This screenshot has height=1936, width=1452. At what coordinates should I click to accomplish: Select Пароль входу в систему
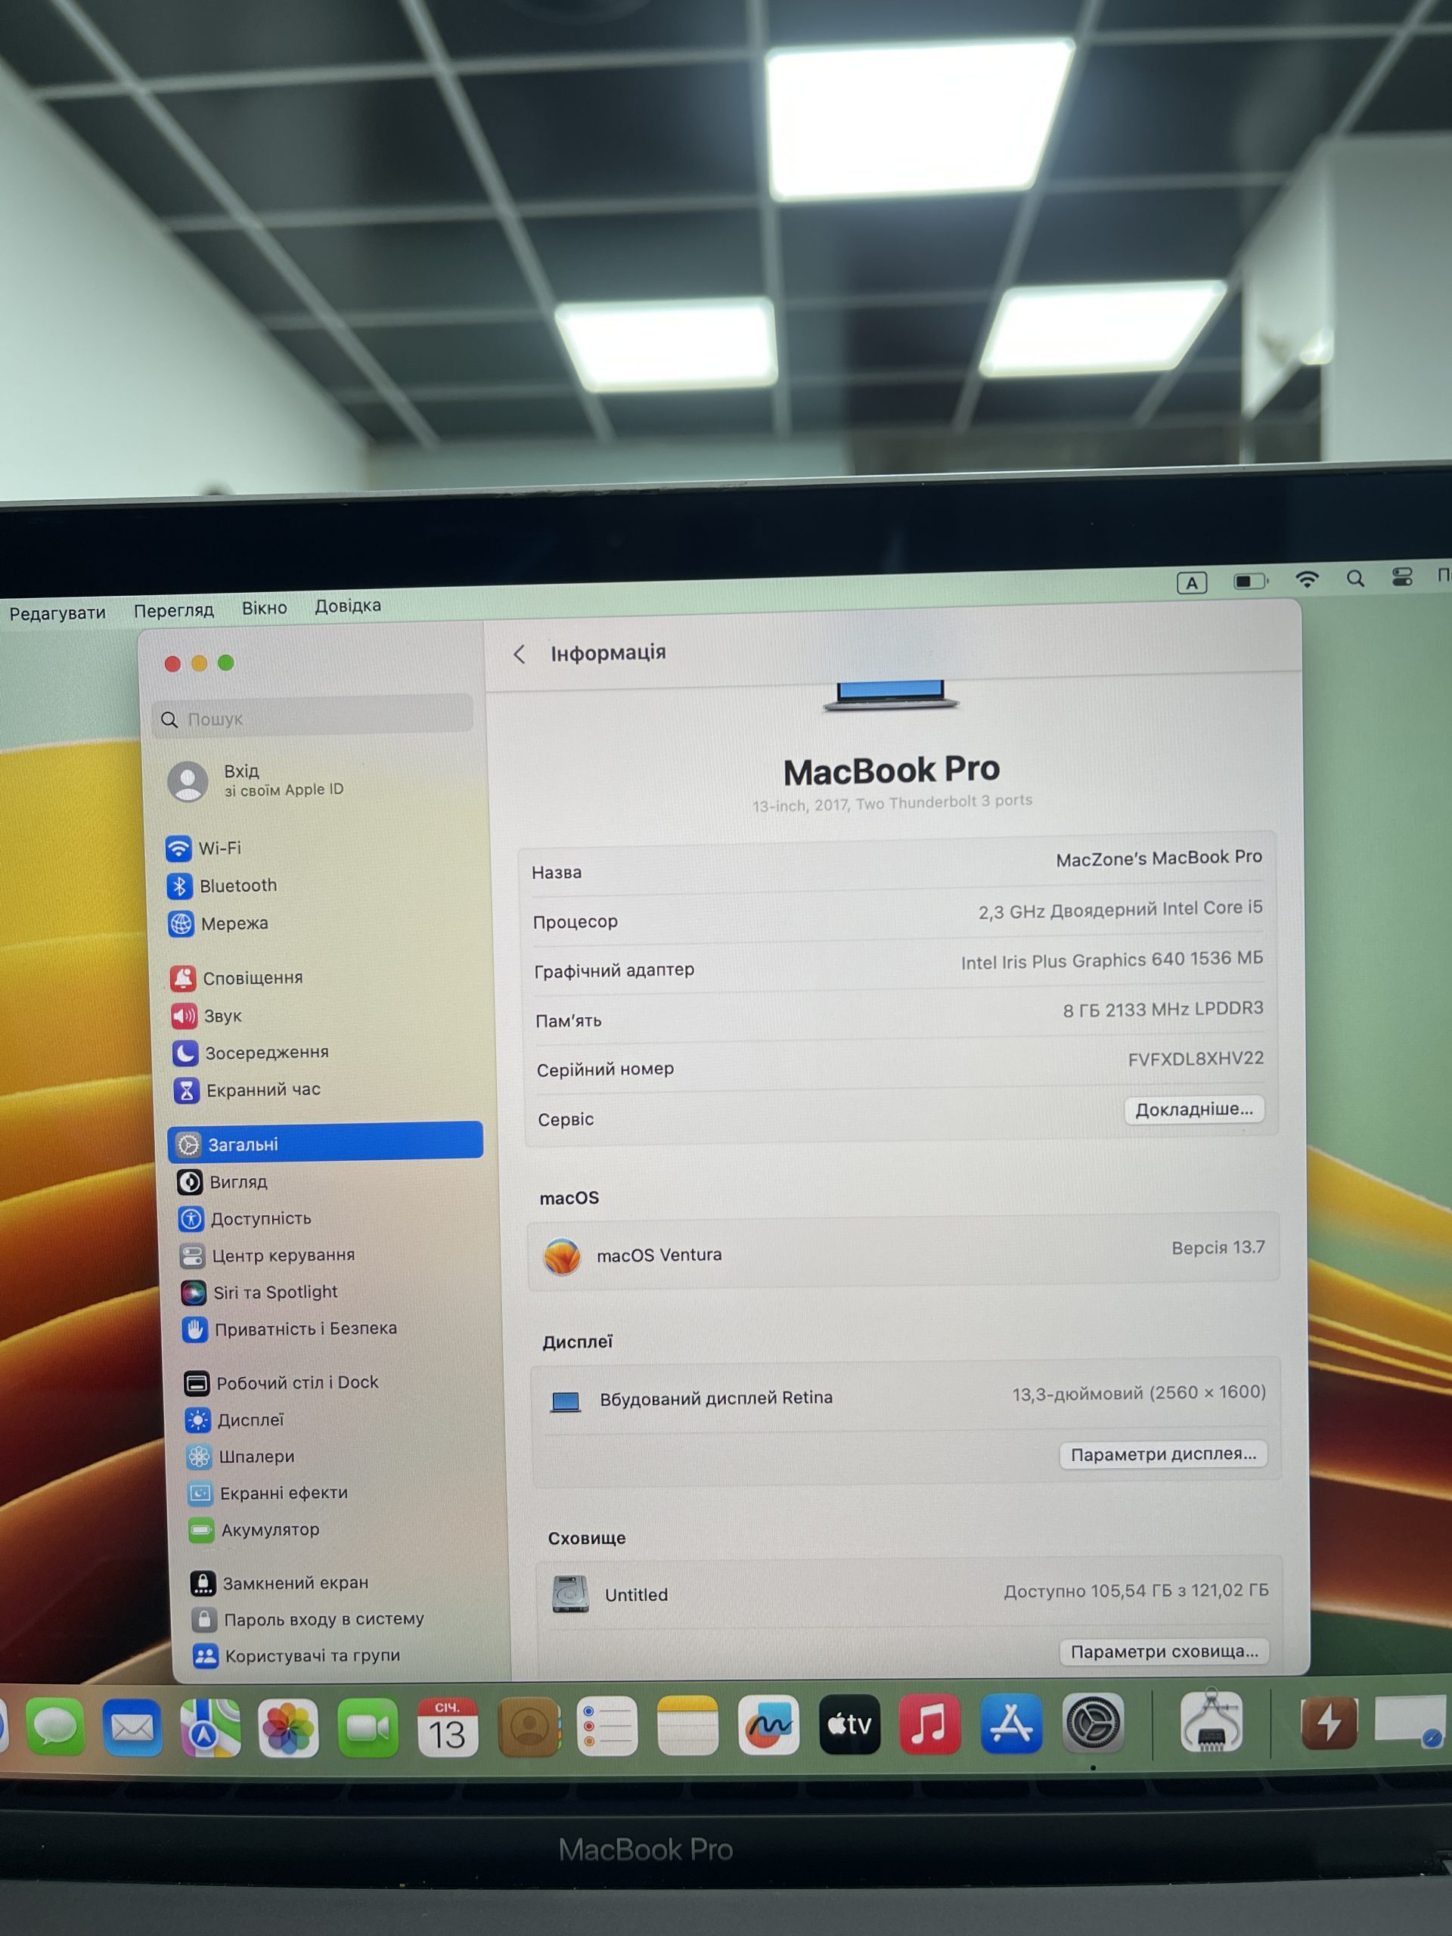[x=308, y=1619]
